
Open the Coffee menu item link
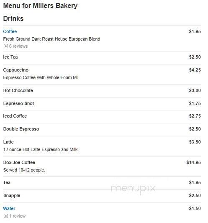point(10,31)
